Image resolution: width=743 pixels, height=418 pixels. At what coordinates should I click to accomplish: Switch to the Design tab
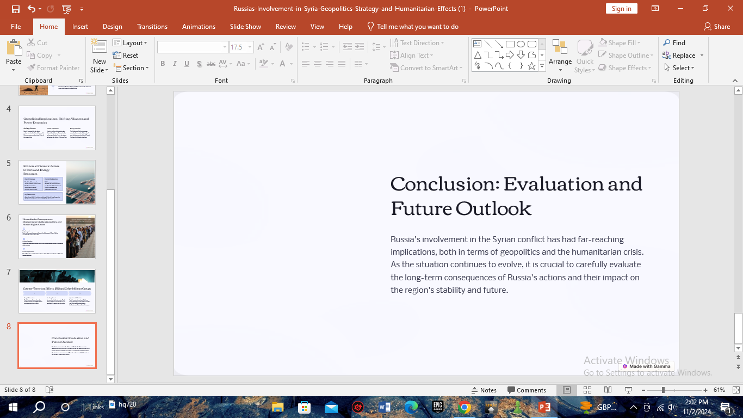point(113,27)
